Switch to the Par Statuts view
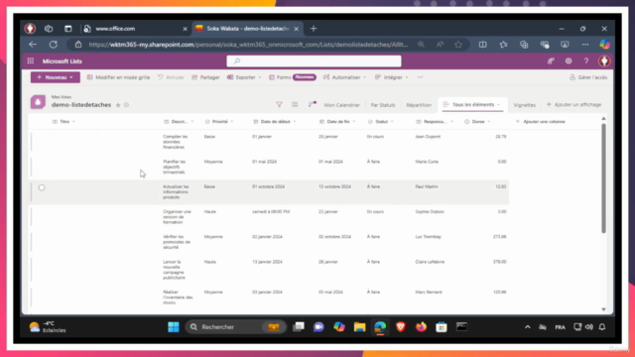635x357 pixels. point(383,105)
